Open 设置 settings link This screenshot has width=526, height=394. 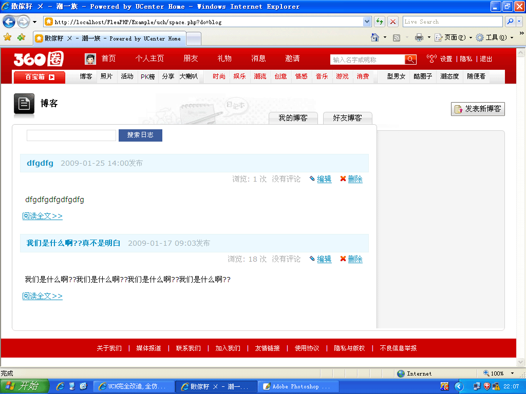[446, 59]
